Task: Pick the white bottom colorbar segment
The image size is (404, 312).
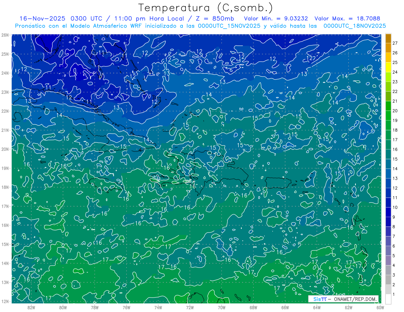Action: [x=389, y=299]
